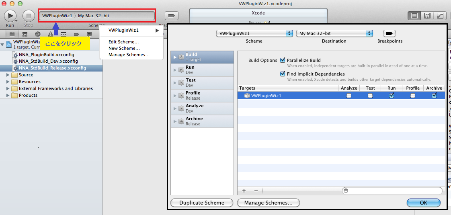Enable Test checkbox for VWPluginWiz1 target
Viewport: 451px width, 215px height.
(370, 96)
